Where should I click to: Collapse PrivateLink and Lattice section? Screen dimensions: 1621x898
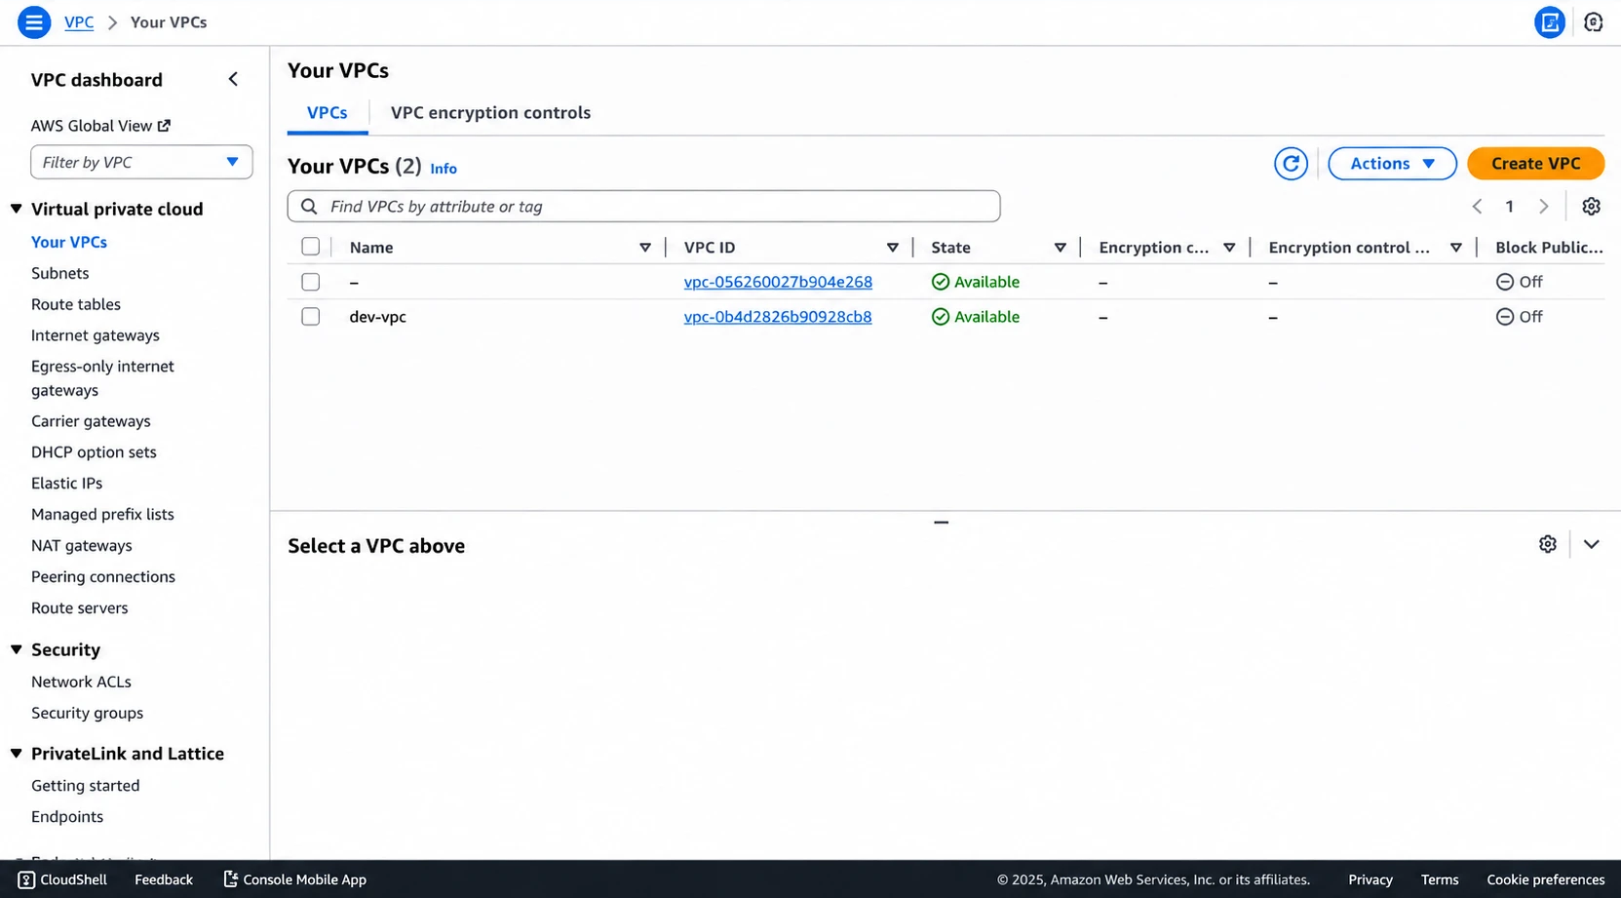click(17, 754)
